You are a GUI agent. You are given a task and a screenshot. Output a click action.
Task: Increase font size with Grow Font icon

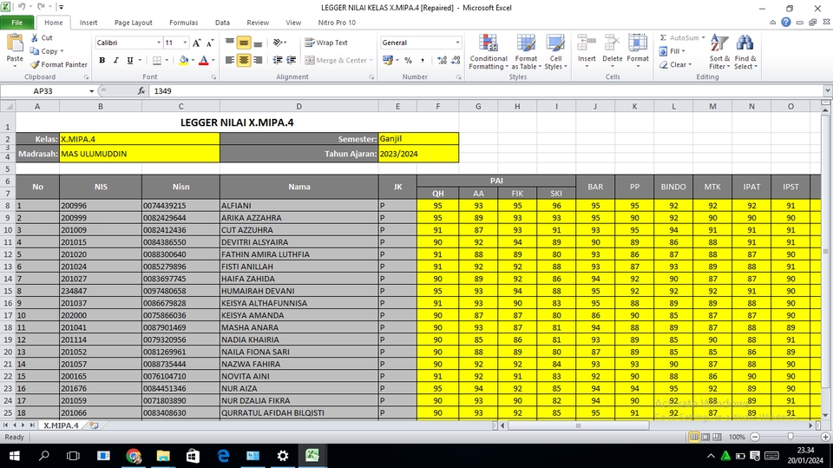click(x=197, y=43)
